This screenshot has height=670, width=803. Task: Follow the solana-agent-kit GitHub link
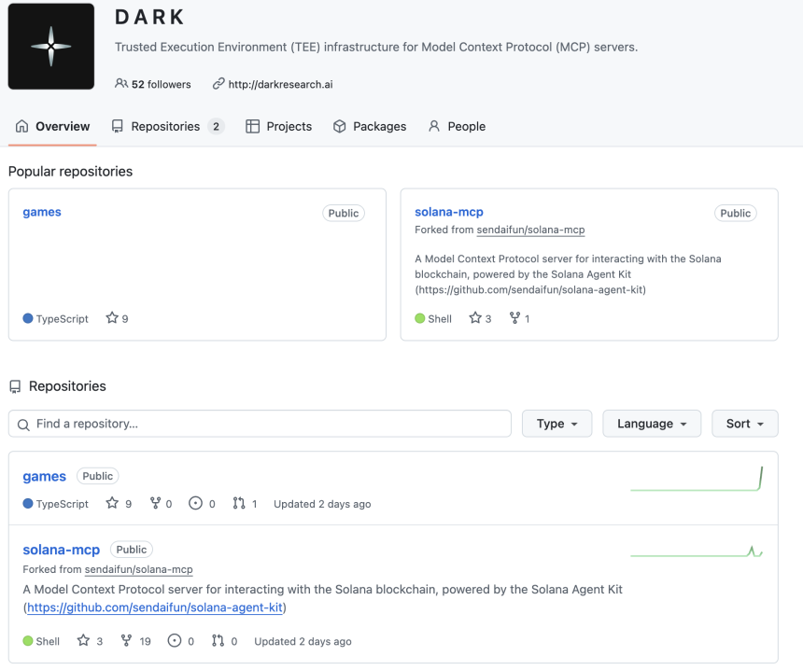coord(153,607)
